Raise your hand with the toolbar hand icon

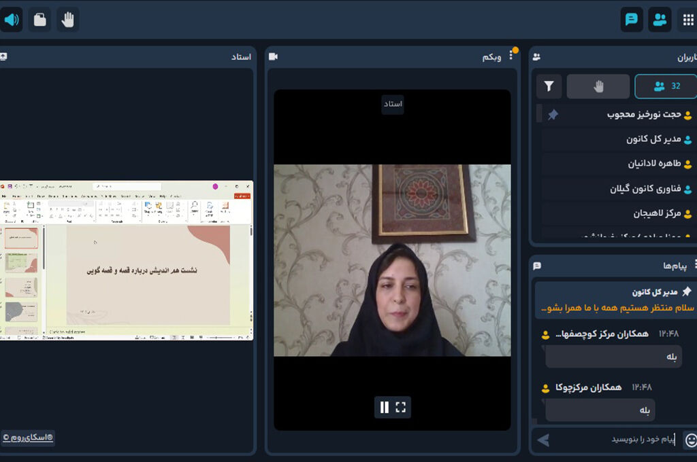[67, 19]
